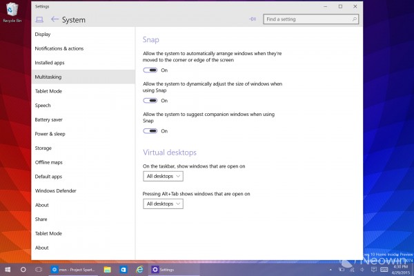Open the Windows Start menu
The image size is (414, 276).
click(x=8, y=269)
